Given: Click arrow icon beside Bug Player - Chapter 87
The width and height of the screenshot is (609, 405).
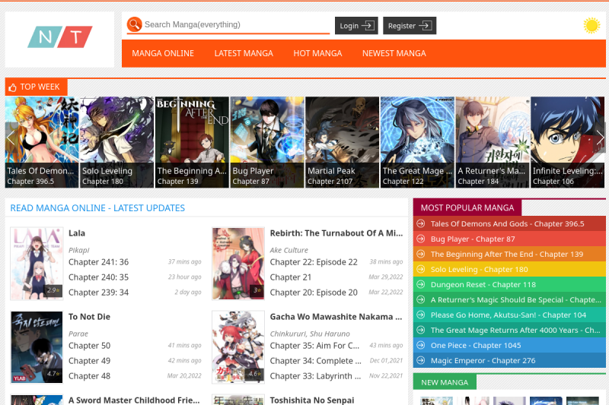Looking at the screenshot, I should point(421,239).
